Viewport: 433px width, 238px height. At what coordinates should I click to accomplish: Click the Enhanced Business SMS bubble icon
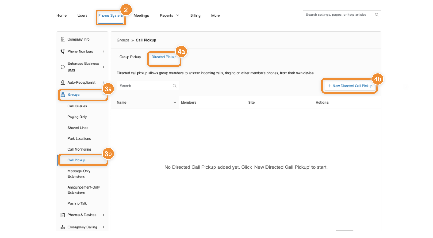pos(63,67)
